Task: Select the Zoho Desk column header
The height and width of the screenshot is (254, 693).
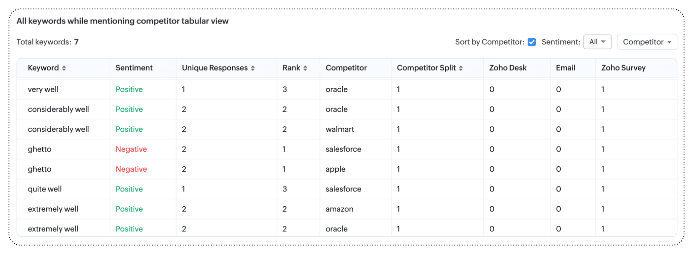Action: coord(508,68)
